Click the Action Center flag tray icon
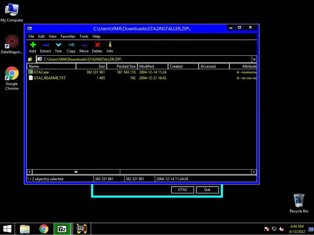Screen dimensions: 314x235 [266, 229]
